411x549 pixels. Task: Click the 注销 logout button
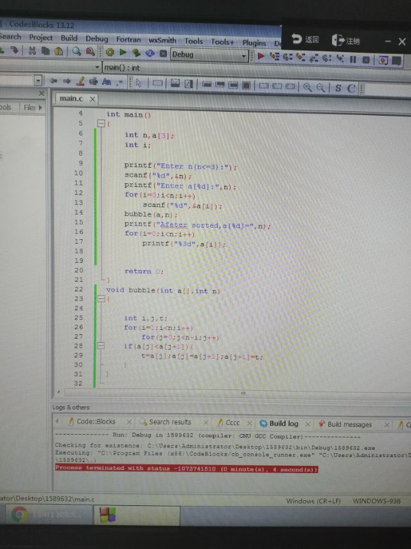point(345,40)
